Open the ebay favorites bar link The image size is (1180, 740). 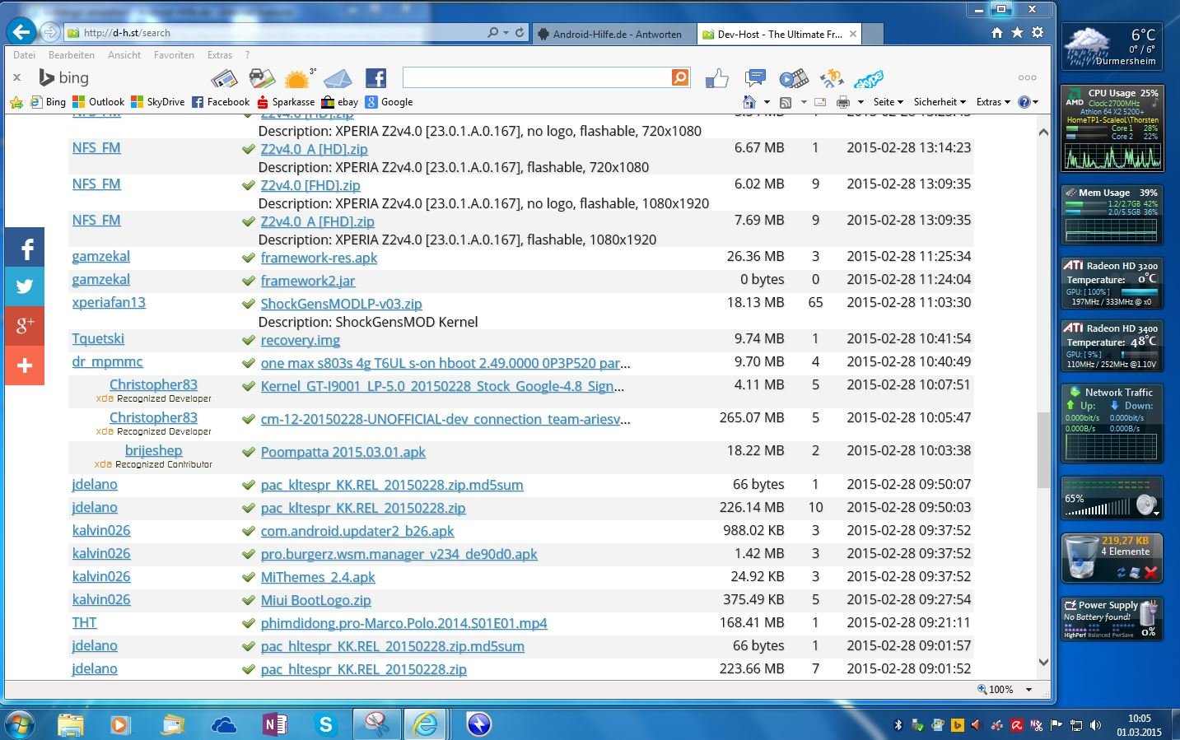(x=340, y=102)
